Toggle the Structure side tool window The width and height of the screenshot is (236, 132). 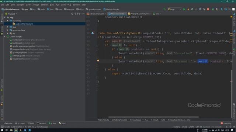(1, 114)
